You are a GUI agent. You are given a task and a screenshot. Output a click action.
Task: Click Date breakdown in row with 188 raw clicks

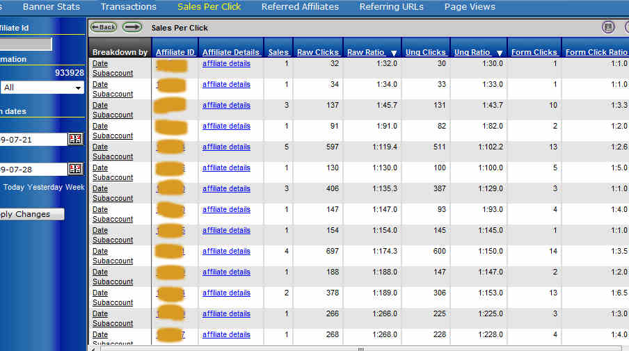[100, 272]
